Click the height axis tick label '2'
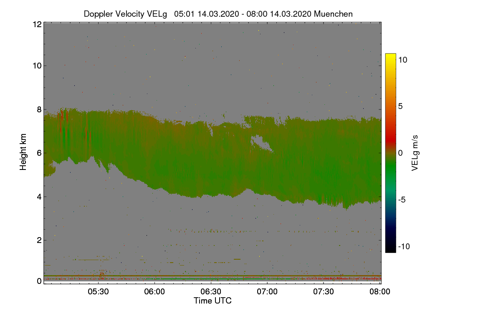Viewport: 501px width, 334px height. (x=39, y=240)
